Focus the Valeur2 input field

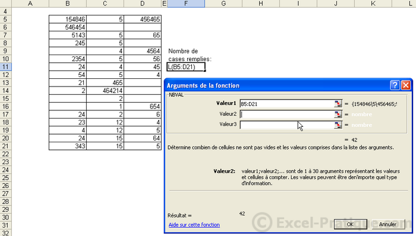pos(287,114)
